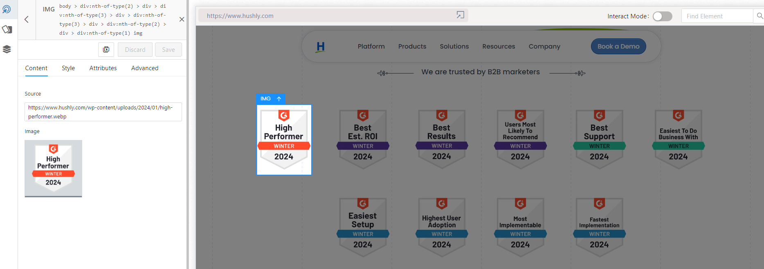The height and width of the screenshot is (269, 764).
Task: Open the Resources menu item
Action: click(499, 47)
